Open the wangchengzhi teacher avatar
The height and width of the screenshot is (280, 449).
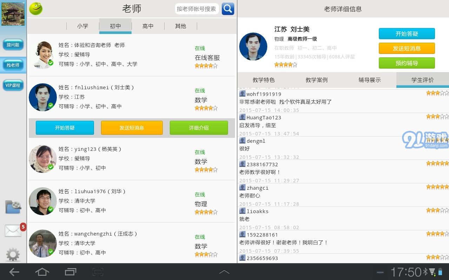(43, 244)
